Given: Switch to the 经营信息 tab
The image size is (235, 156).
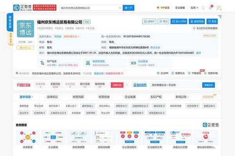Looking at the screenshot, I should click(104, 97).
